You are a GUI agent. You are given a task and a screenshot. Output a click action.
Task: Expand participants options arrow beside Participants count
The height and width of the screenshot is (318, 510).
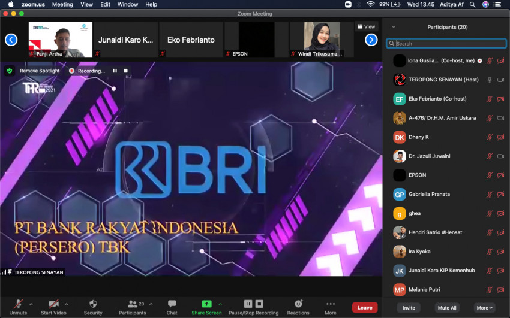pyautogui.click(x=151, y=304)
